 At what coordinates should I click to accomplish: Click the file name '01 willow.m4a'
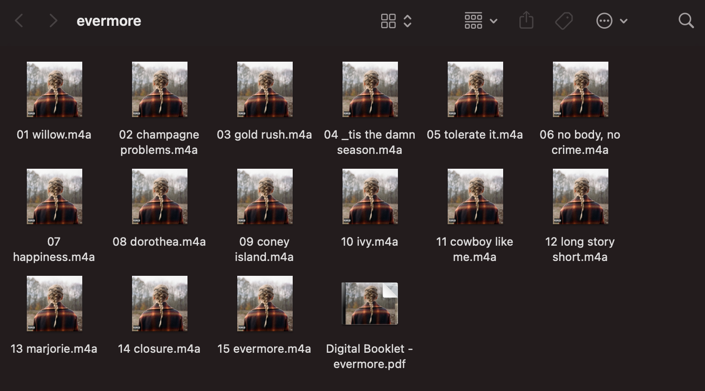click(x=54, y=135)
